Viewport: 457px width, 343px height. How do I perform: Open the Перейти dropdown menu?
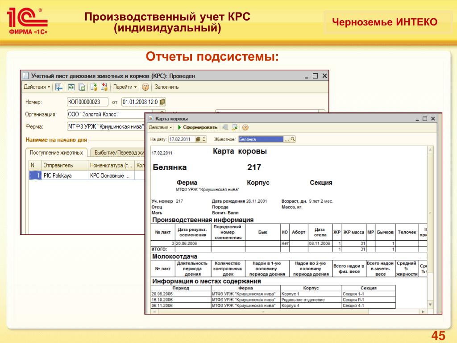point(125,87)
